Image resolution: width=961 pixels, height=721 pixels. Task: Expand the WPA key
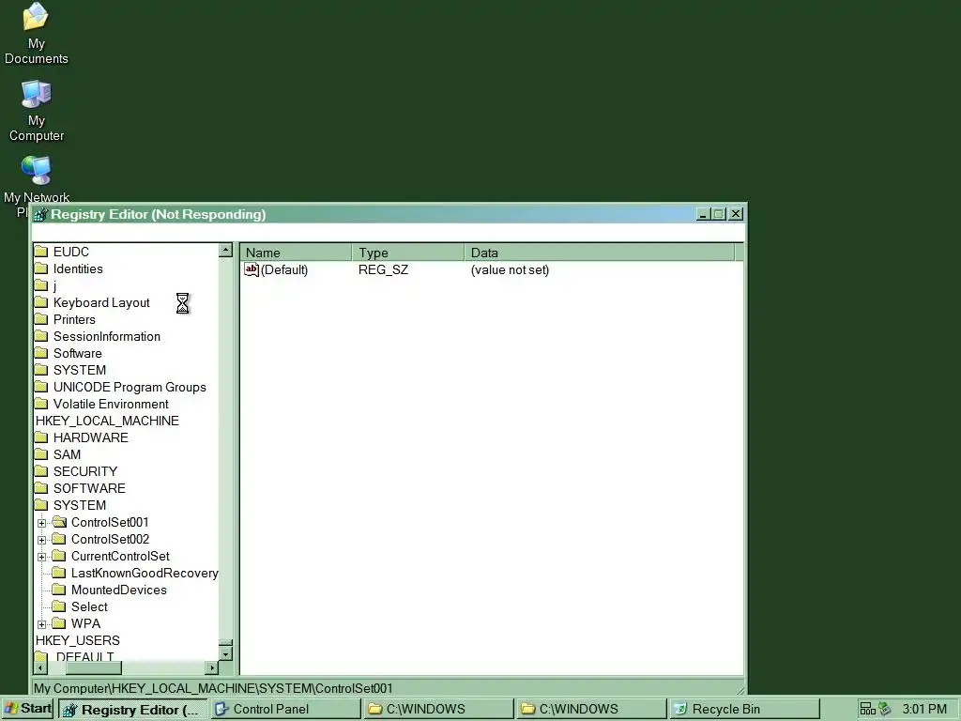(41, 624)
